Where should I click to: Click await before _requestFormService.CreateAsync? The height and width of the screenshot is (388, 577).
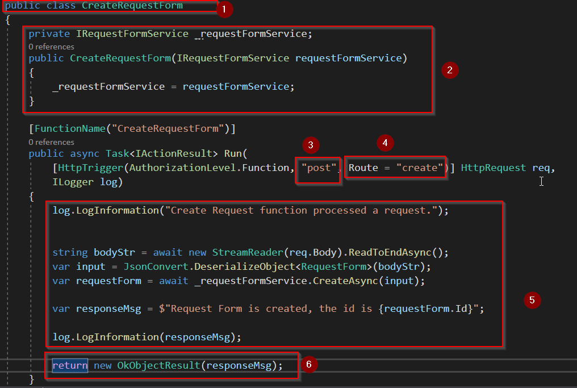[x=174, y=281]
